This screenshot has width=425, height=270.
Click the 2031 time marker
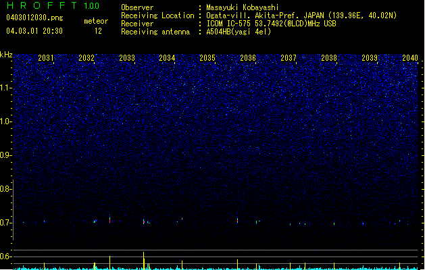tap(45, 57)
